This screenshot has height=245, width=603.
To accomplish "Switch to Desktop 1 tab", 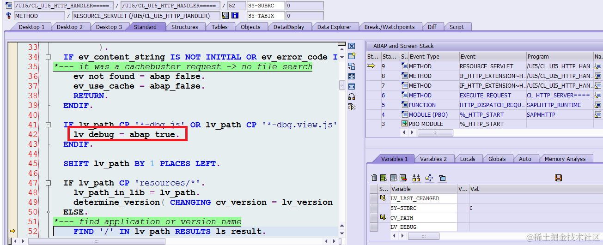I will coord(31,27).
